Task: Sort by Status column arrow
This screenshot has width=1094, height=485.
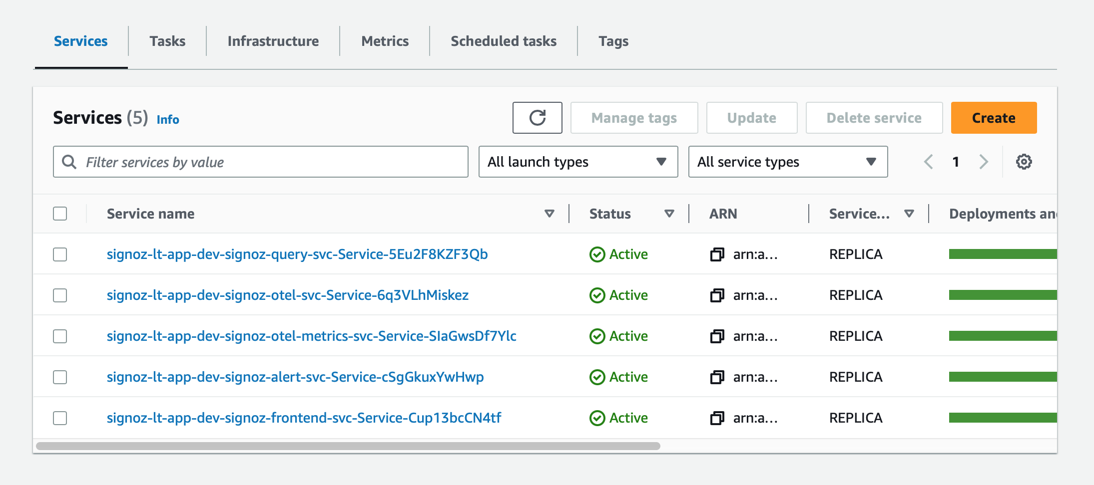Action: point(669,214)
